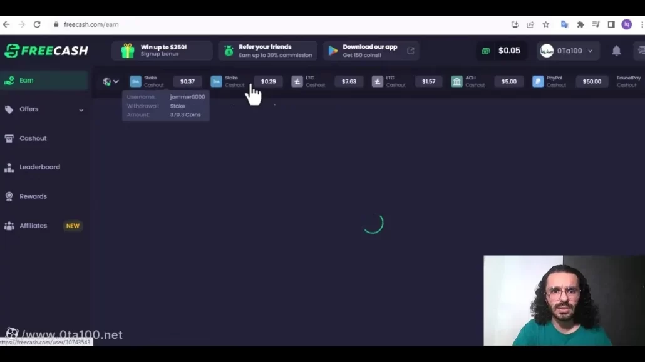
Task: Open the Rewards section
Action: click(33, 196)
